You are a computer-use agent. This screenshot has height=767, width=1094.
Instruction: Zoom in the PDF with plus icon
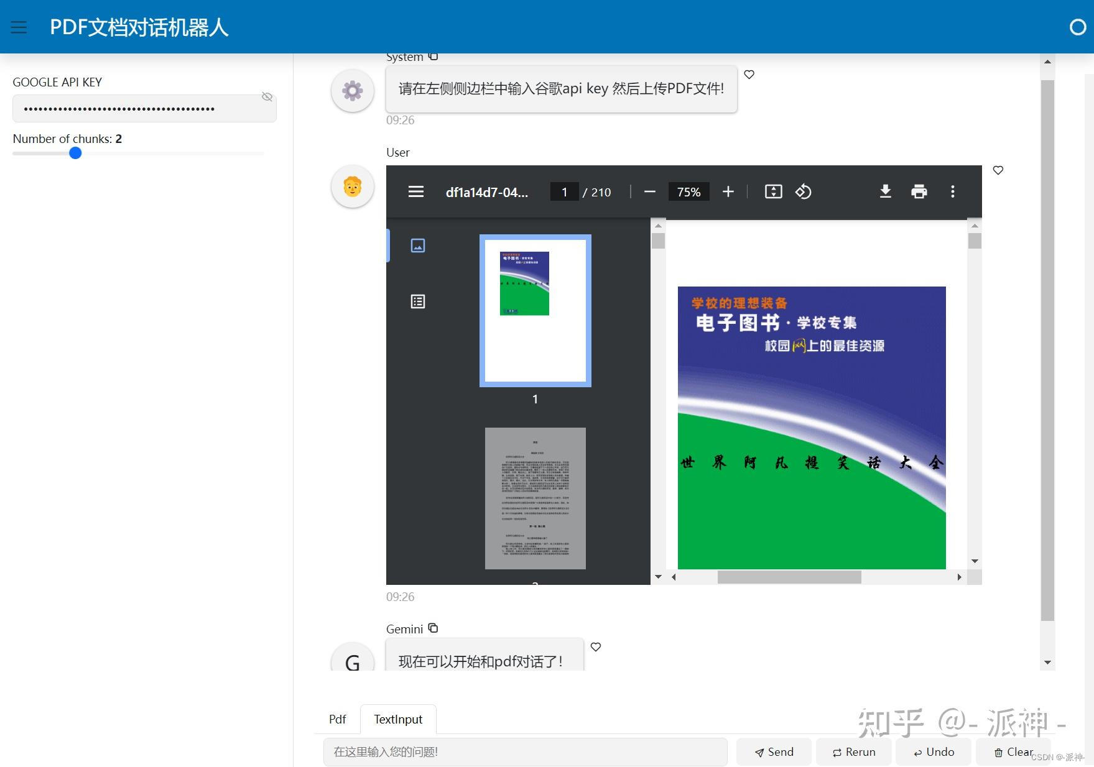click(728, 191)
